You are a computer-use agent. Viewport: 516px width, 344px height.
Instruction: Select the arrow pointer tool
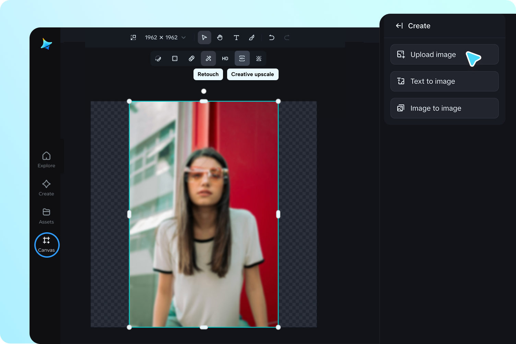204,37
